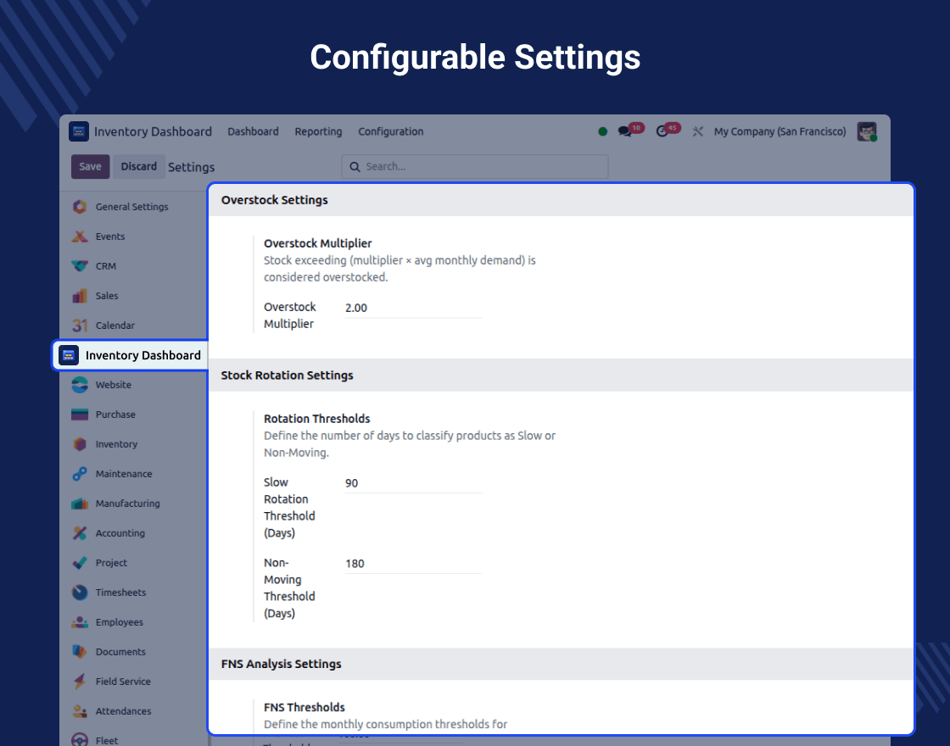Open the Manufacturing factory icon
950x746 pixels.
pyautogui.click(x=80, y=504)
